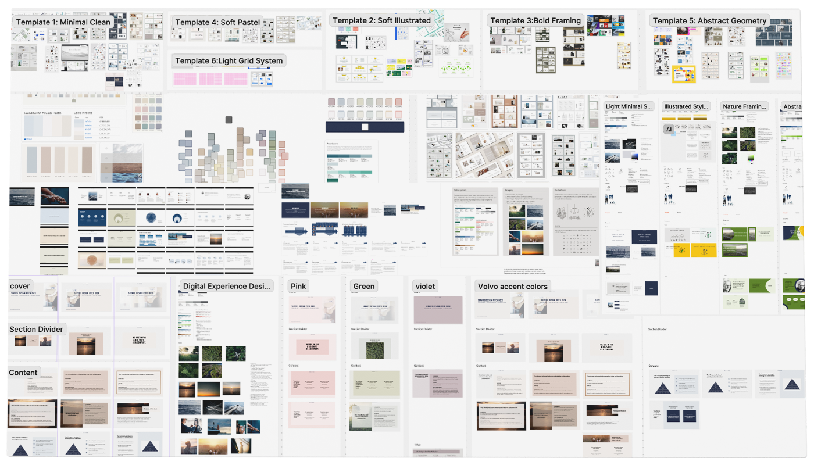Select the large 'Content' section label
Screen dimensions: 814x465
[23, 373]
